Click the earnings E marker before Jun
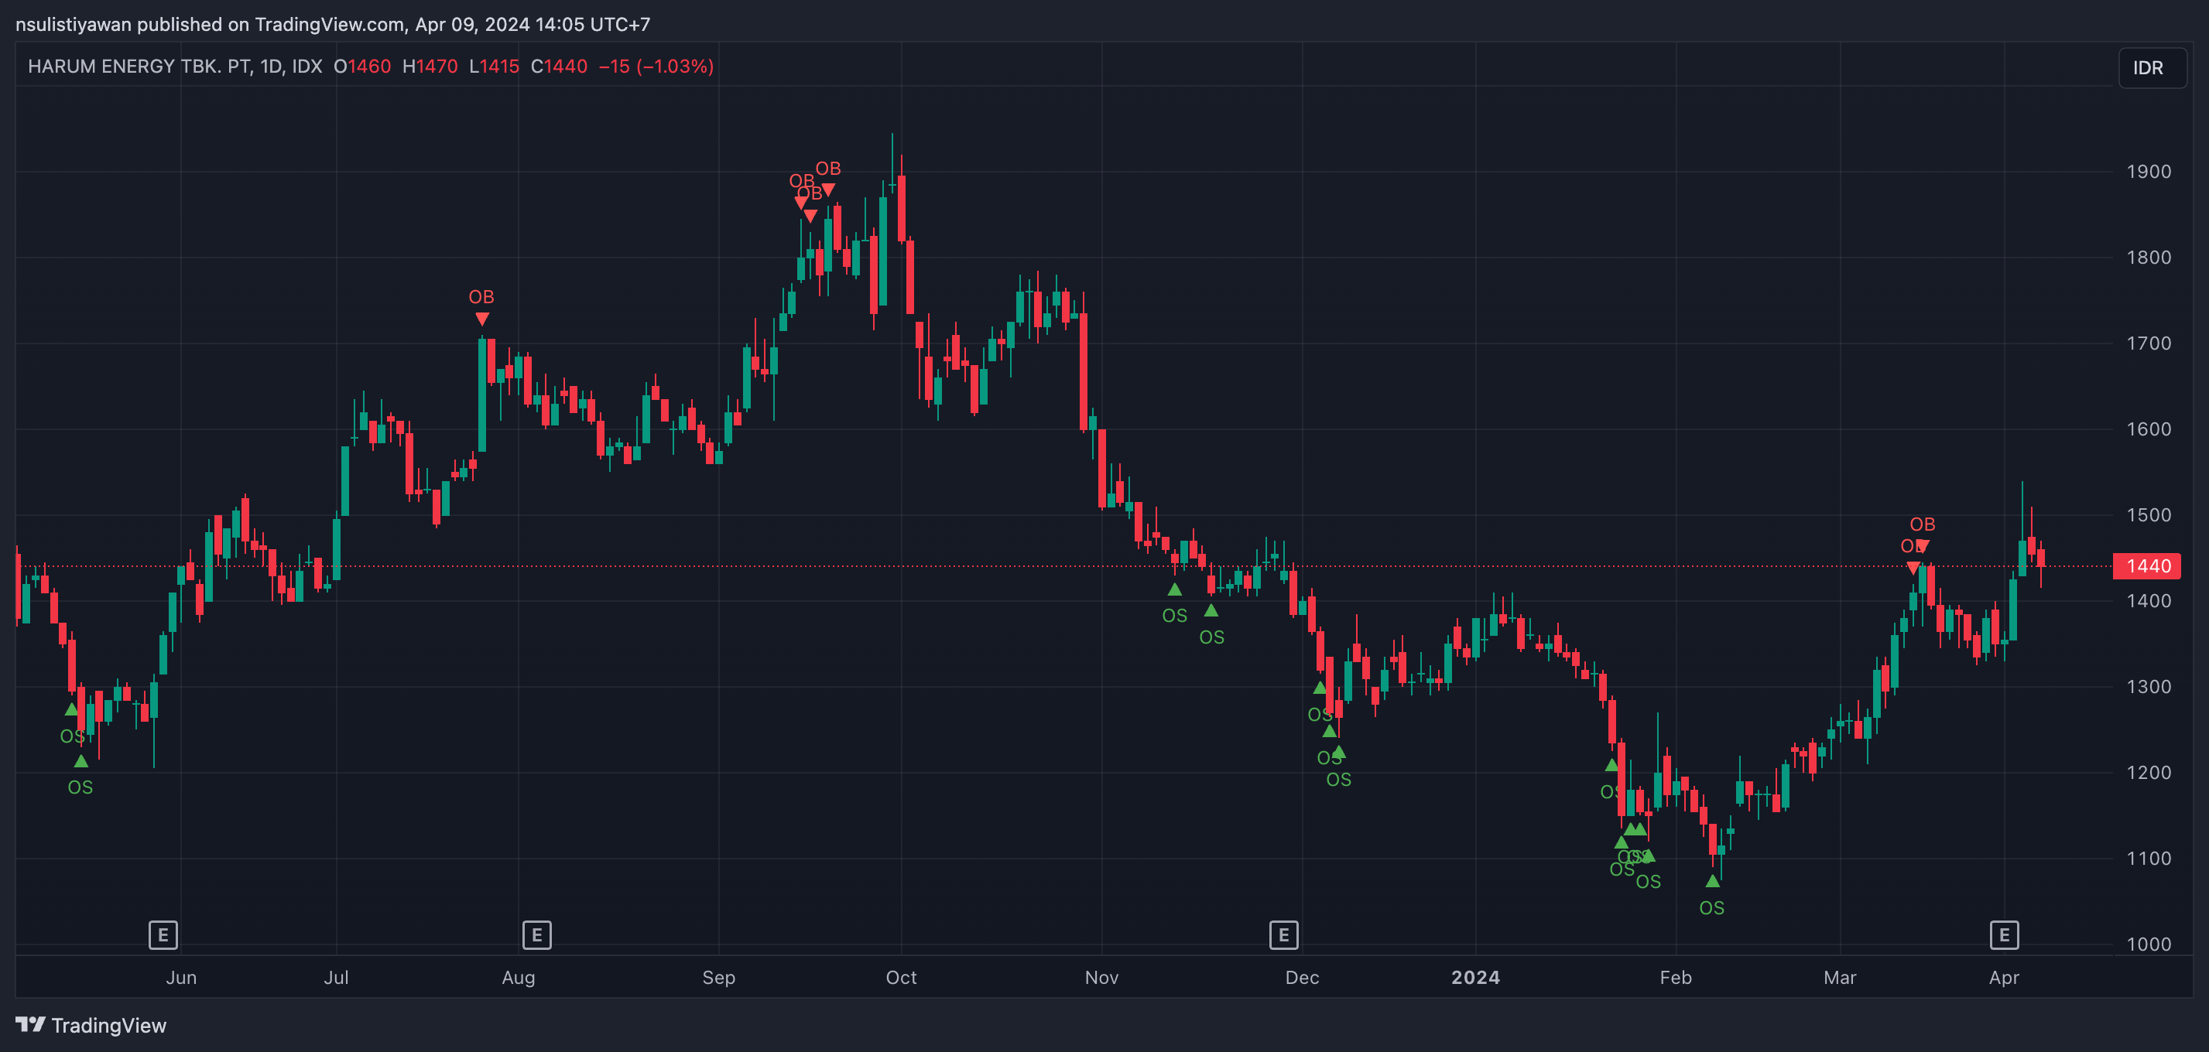 coord(163,934)
